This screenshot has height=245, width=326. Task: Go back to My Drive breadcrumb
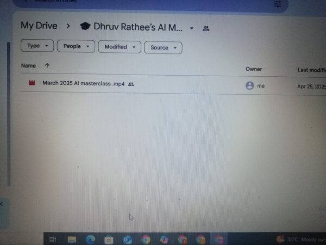(x=39, y=26)
